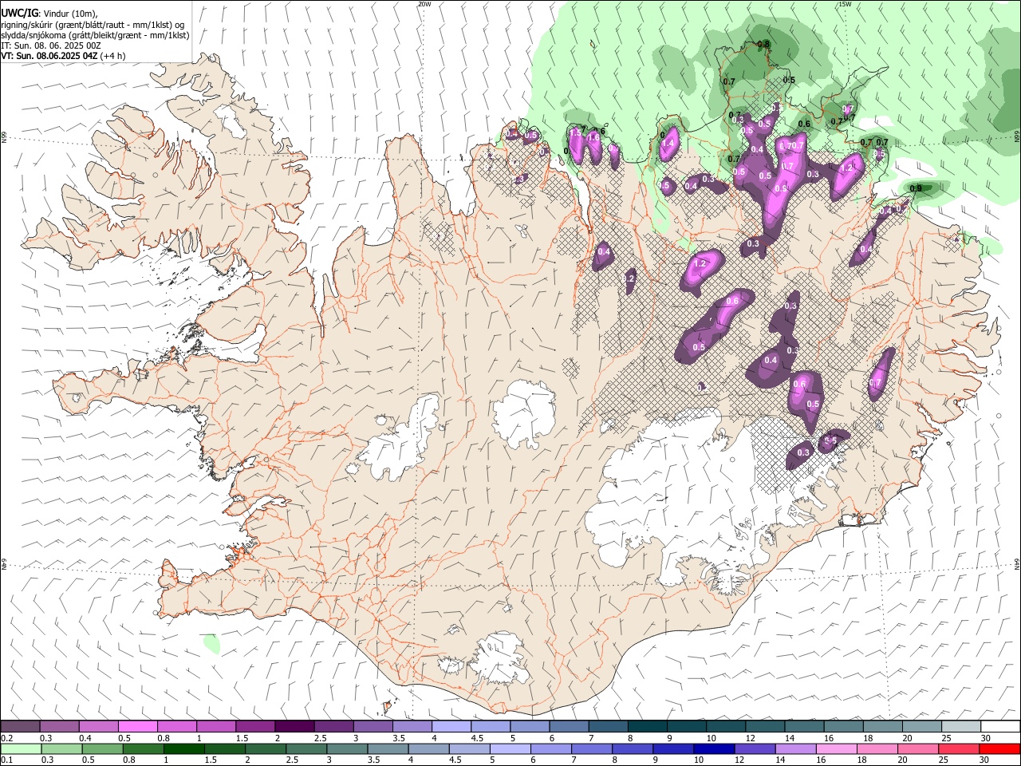Pick the rain legend swatch between 0.3 and 0.5
Image resolution: width=1021 pixels, height=766 pixels.
click(62, 748)
